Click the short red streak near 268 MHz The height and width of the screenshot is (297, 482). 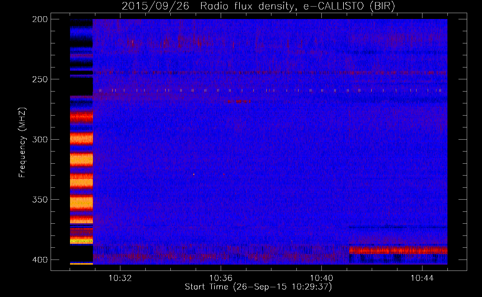(239, 102)
